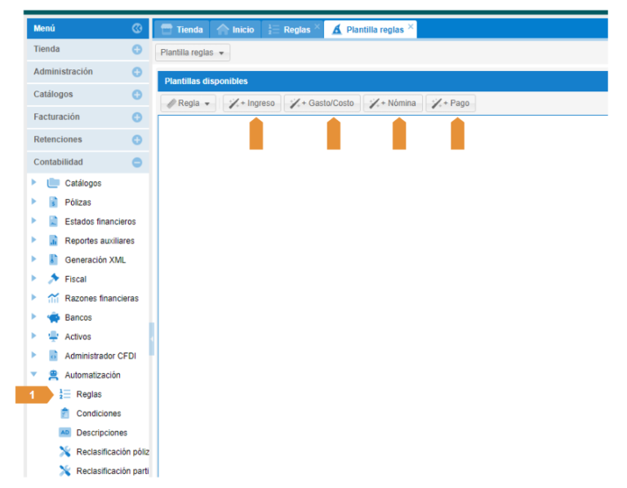The height and width of the screenshot is (488, 627).
Task: Expand the Pólizas tree node arrow
Action: (x=34, y=202)
